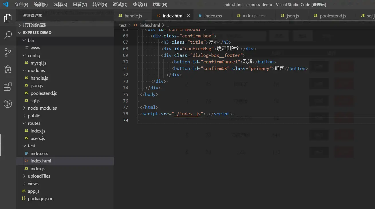Click the test folder in the breadcrumb
The width and height of the screenshot is (375, 209).
coord(123,25)
